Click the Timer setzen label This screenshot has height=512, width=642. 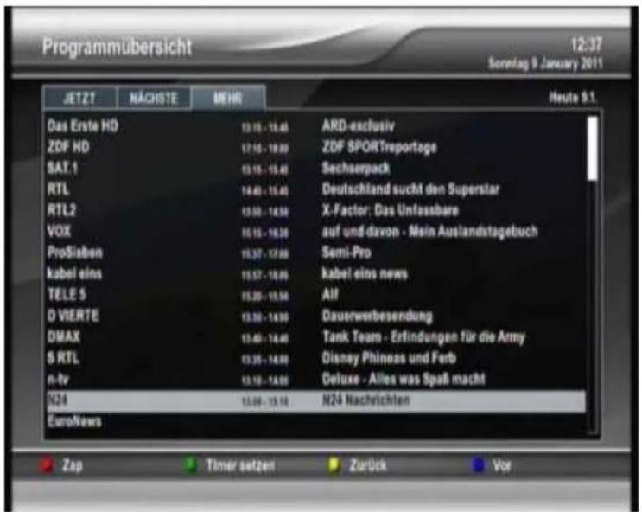coord(240,465)
